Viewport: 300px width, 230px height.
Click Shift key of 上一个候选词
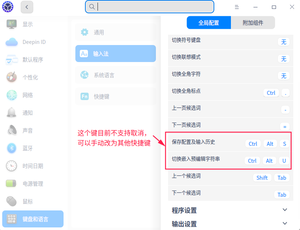coord(262,178)
